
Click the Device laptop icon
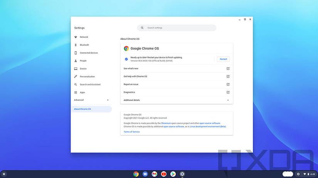pos(76,69)
